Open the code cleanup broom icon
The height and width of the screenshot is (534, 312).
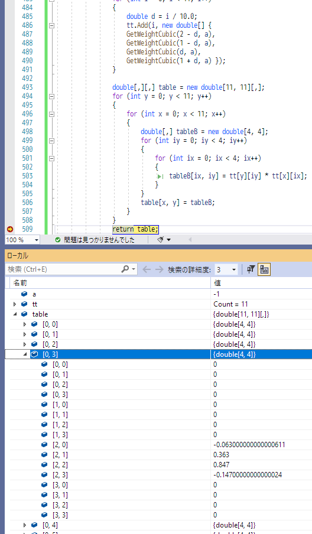pos(160,240)
